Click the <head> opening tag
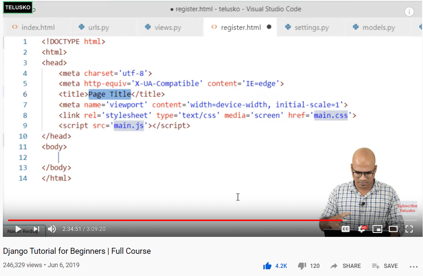Screen dimensions: 423x276 (54, 63)
